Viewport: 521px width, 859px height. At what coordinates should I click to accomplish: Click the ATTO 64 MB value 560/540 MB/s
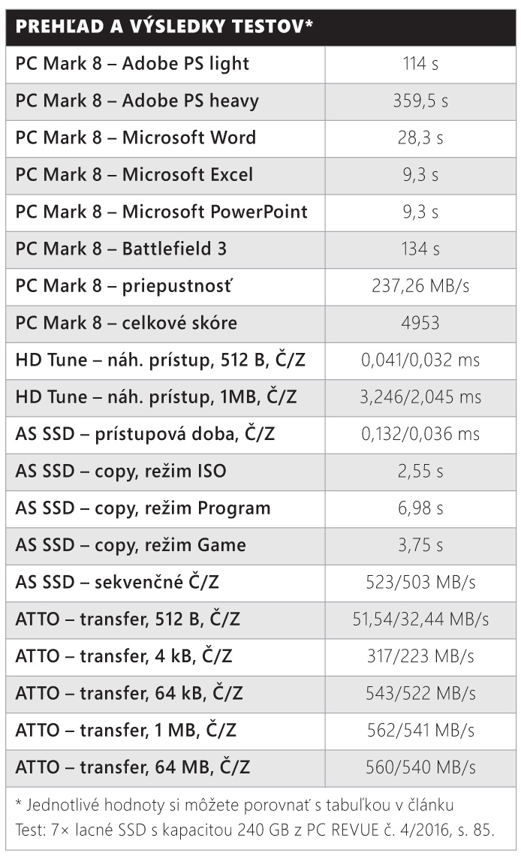(x=420, y=767)
